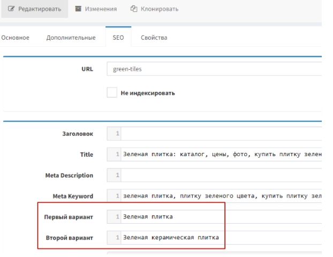The height and width of the screenshot is (257, 333).
Task: Click the line number in the Title field gutter
Action: coord(116,155)
